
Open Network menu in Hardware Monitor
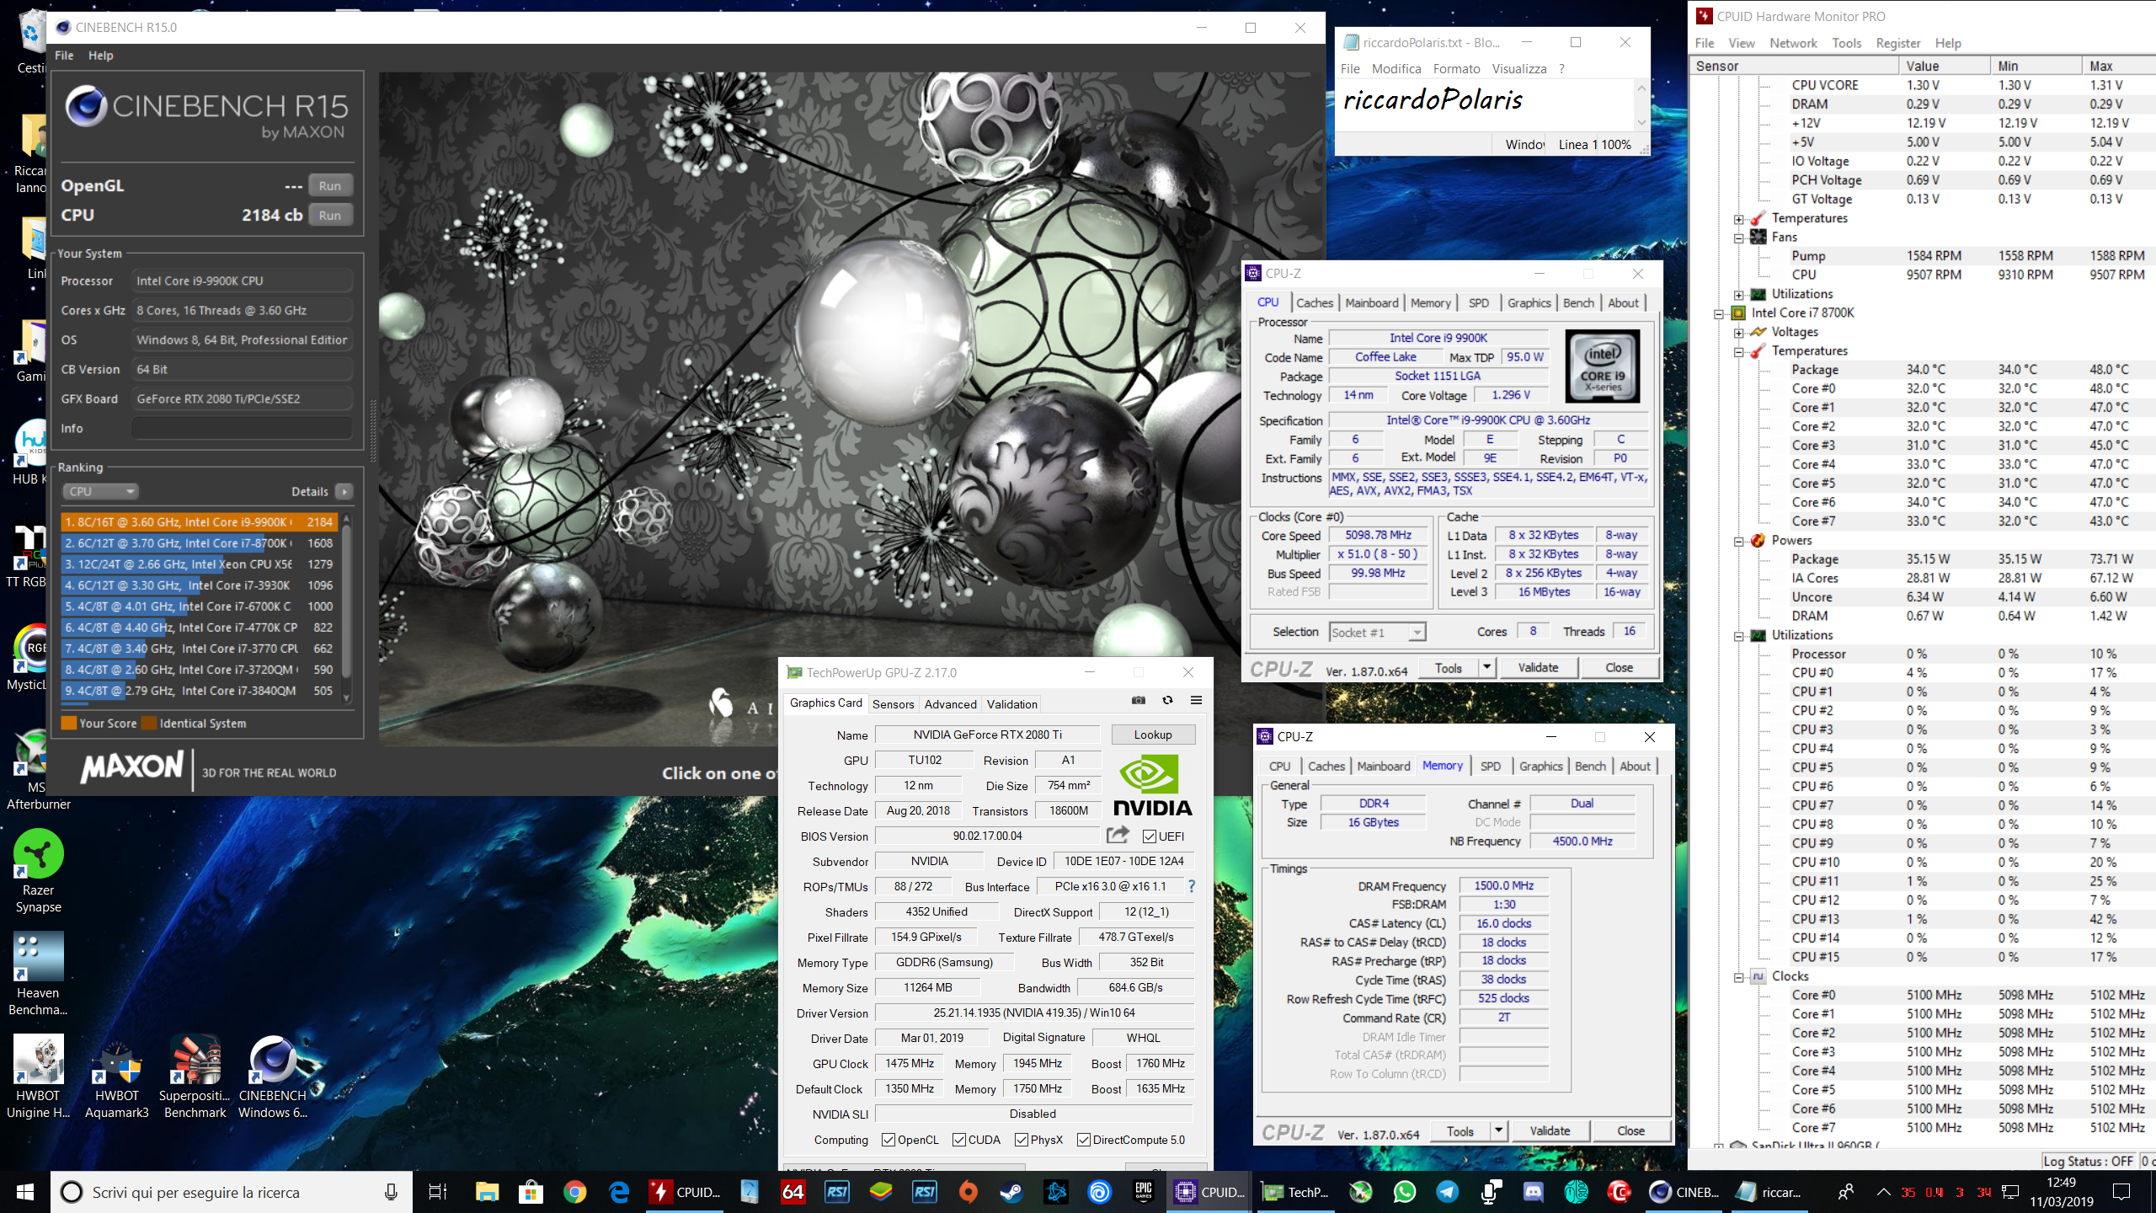[1793, 43]
